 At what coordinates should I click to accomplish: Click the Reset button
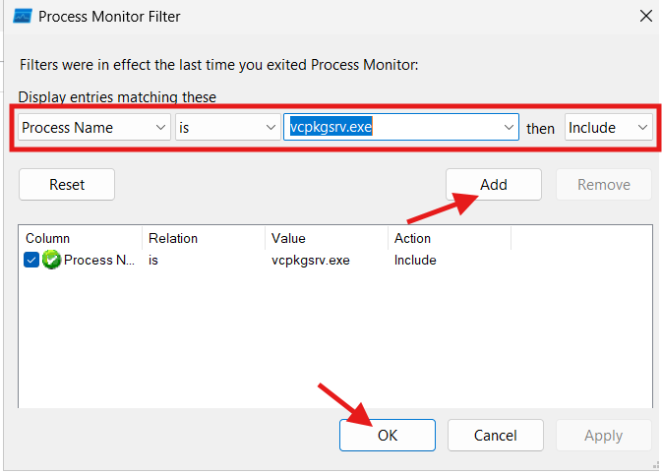point(67,185)
